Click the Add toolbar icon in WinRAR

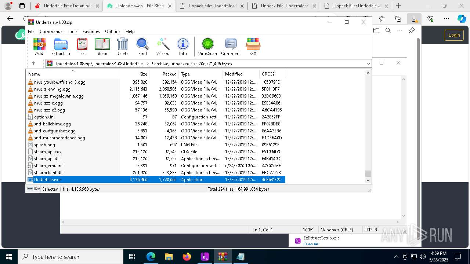(39, 47)
